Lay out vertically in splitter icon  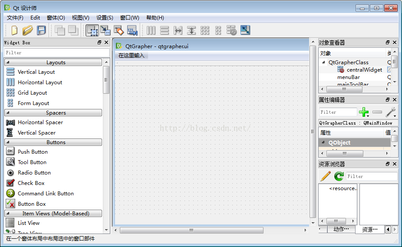191,30
